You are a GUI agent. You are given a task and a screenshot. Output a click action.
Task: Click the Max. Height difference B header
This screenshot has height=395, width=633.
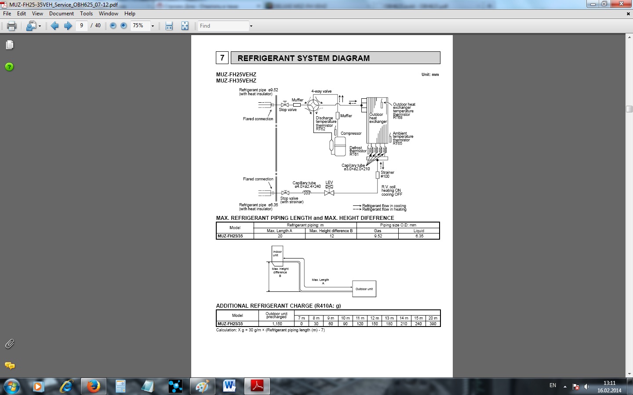331,231
